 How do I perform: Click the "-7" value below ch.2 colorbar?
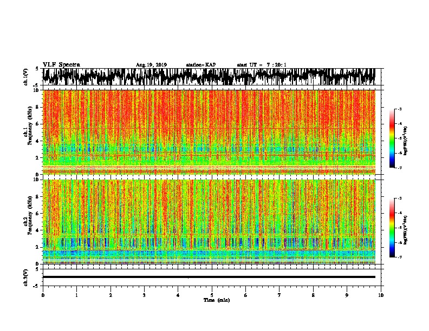(x=399, y=257)
